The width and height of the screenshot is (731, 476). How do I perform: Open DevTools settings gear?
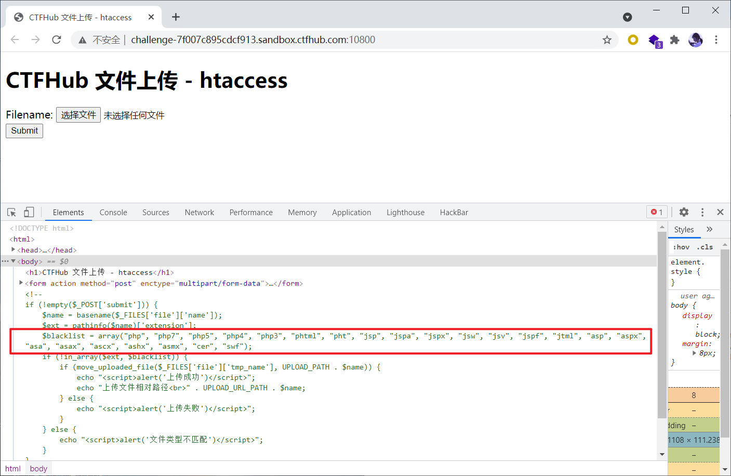(684, 212)
